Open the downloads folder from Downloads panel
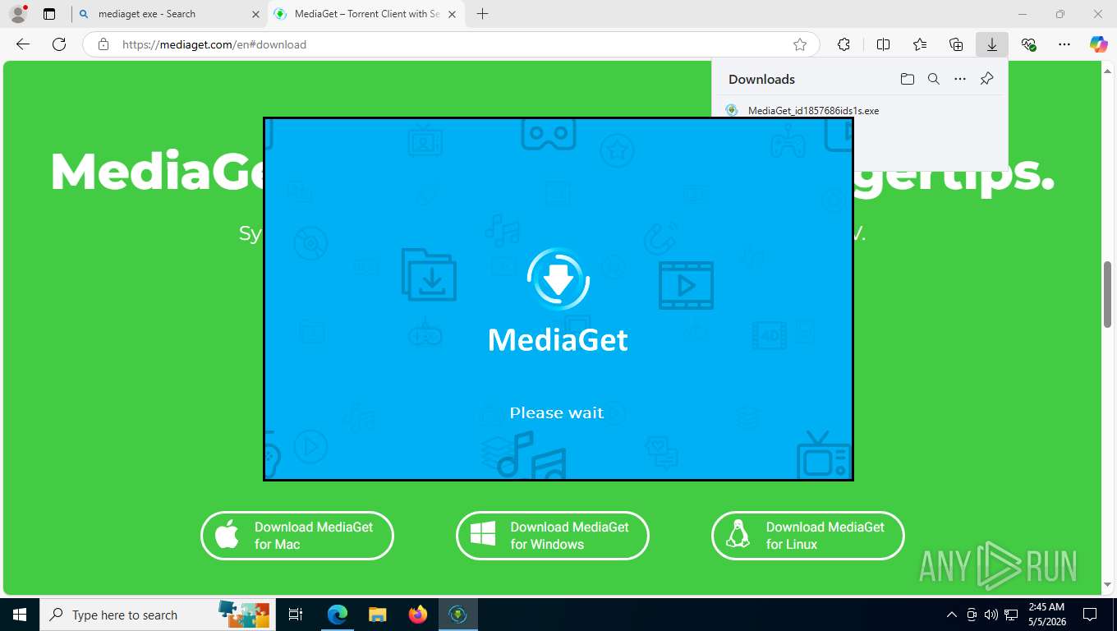 point(907,79)
